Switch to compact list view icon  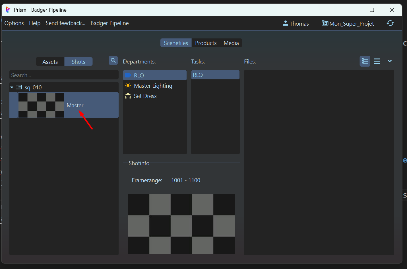coord(377,61)
